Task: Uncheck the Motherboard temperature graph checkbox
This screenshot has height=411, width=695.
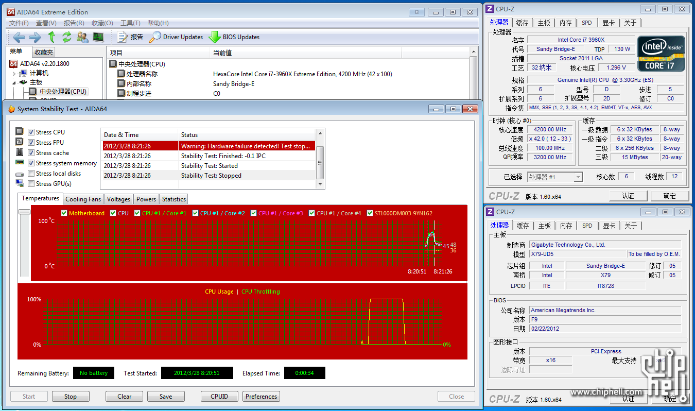Action: click(64, 213)
